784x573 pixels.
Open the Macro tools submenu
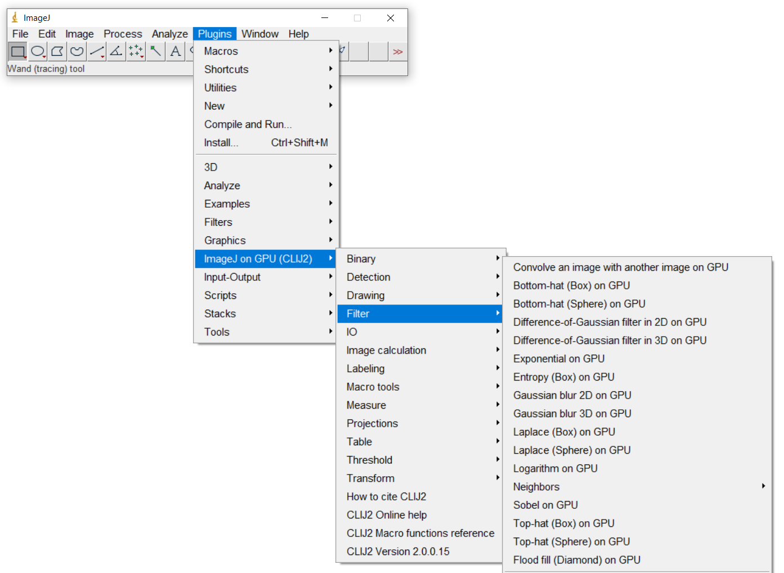click(x=419, y=387)
